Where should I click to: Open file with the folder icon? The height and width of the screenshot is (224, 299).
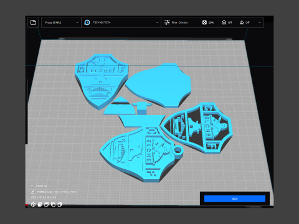pos(33,22)
